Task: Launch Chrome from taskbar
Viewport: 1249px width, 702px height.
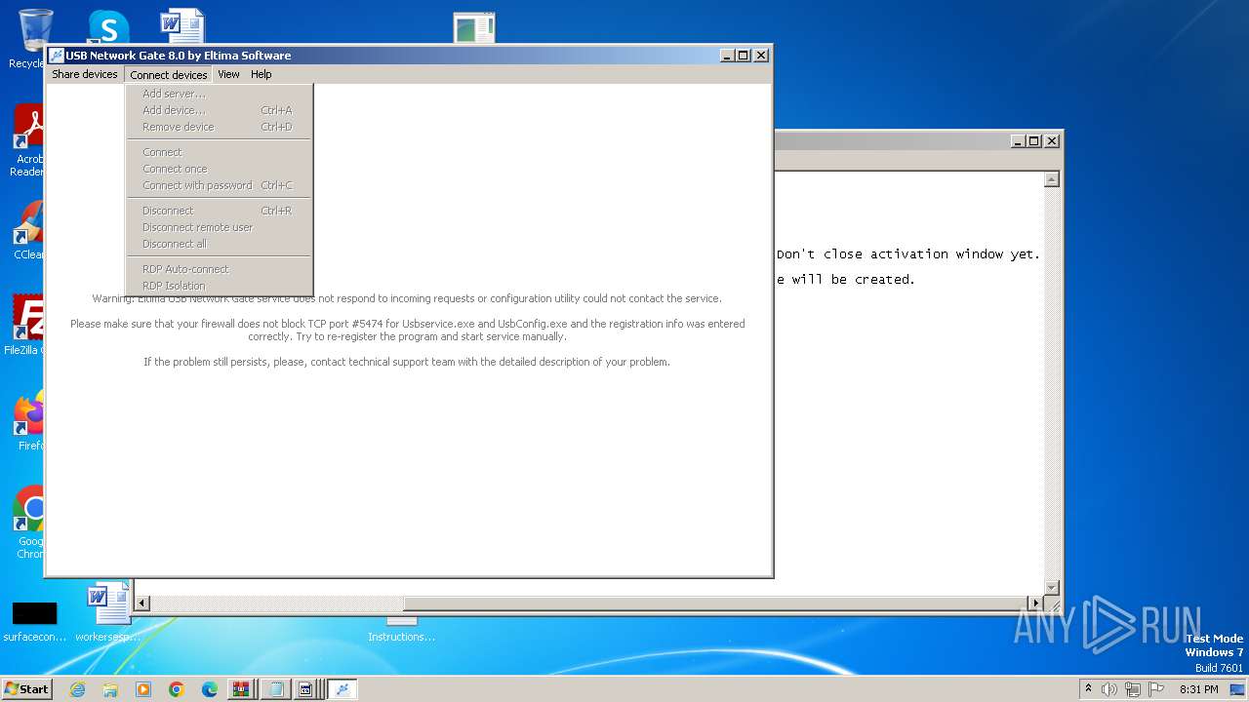Action: pos(177,689)
